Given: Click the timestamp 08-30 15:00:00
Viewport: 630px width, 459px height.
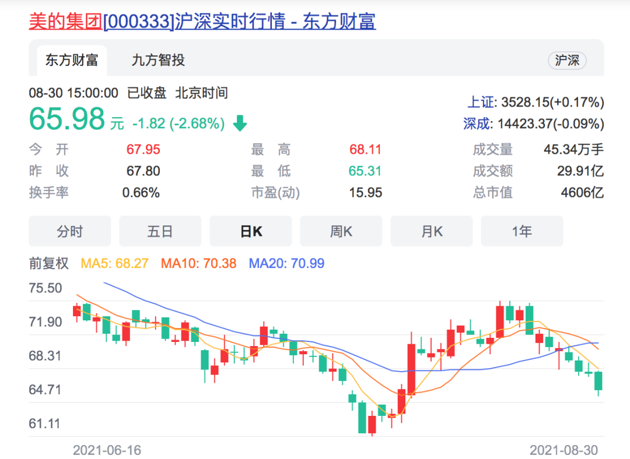Looking at the screenshot, I should [x=73, y=93].
